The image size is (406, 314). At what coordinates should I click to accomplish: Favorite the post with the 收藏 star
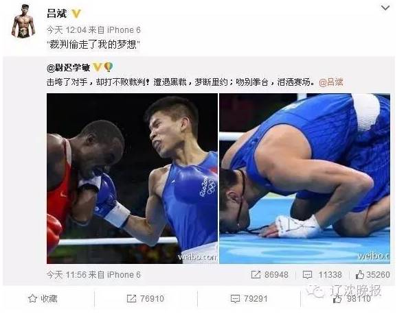[x=43, y=299]
